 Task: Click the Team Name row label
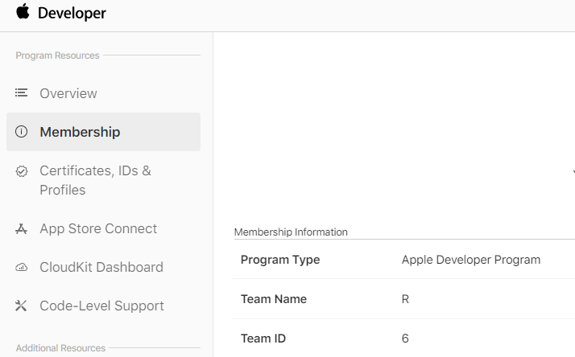(274, 299)
